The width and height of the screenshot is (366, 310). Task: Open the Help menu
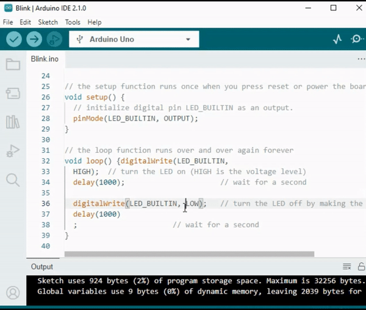[95, 23]
